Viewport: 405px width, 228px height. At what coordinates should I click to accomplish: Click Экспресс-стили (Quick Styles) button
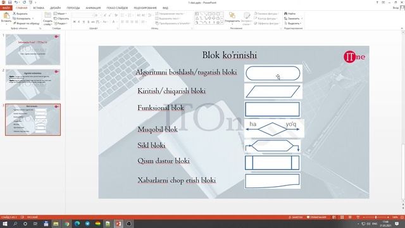247,18
